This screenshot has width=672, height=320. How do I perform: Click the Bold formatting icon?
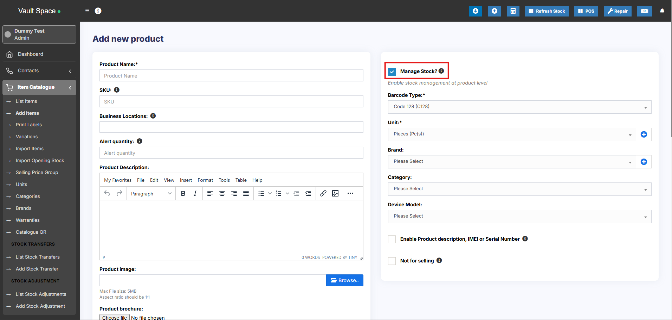(x=183, y=193)
